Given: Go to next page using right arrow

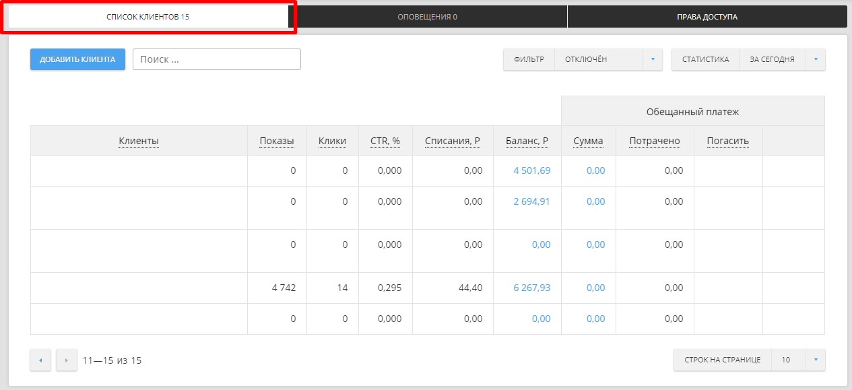Looking at the screenshot, I should tap(66, 360).
